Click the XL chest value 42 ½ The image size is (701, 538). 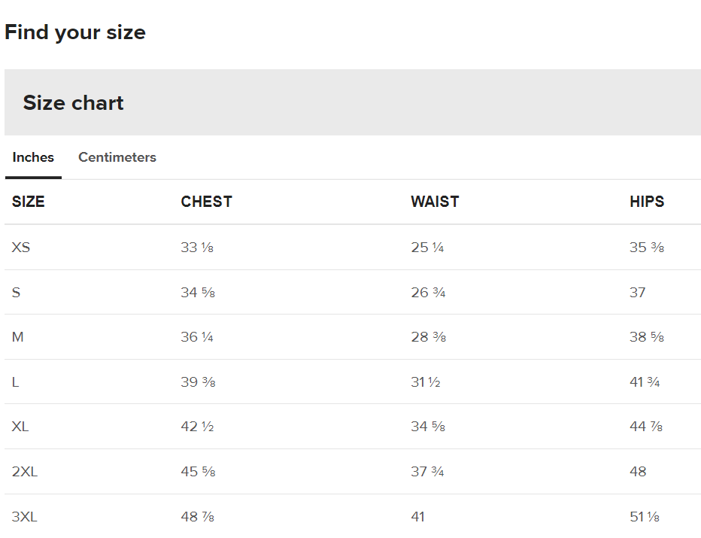click(197, 427)
